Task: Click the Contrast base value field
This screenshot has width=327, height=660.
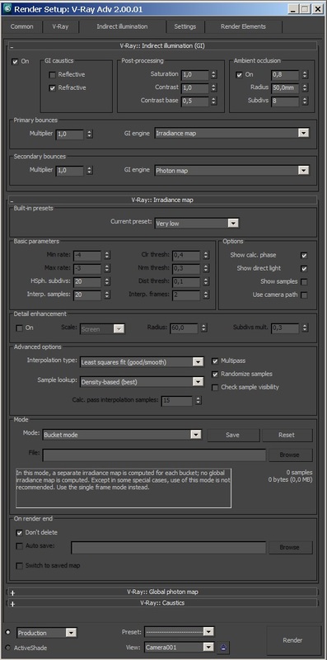Action: tap(195, 101)
